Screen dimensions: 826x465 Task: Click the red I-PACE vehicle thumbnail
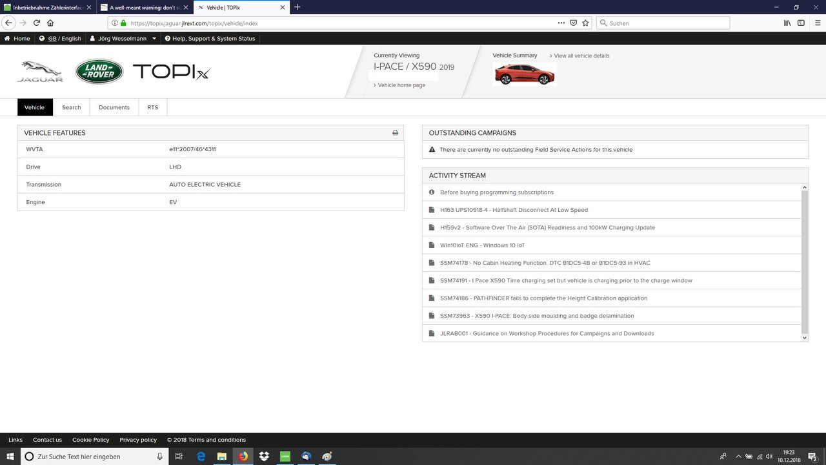click(525, 74)
